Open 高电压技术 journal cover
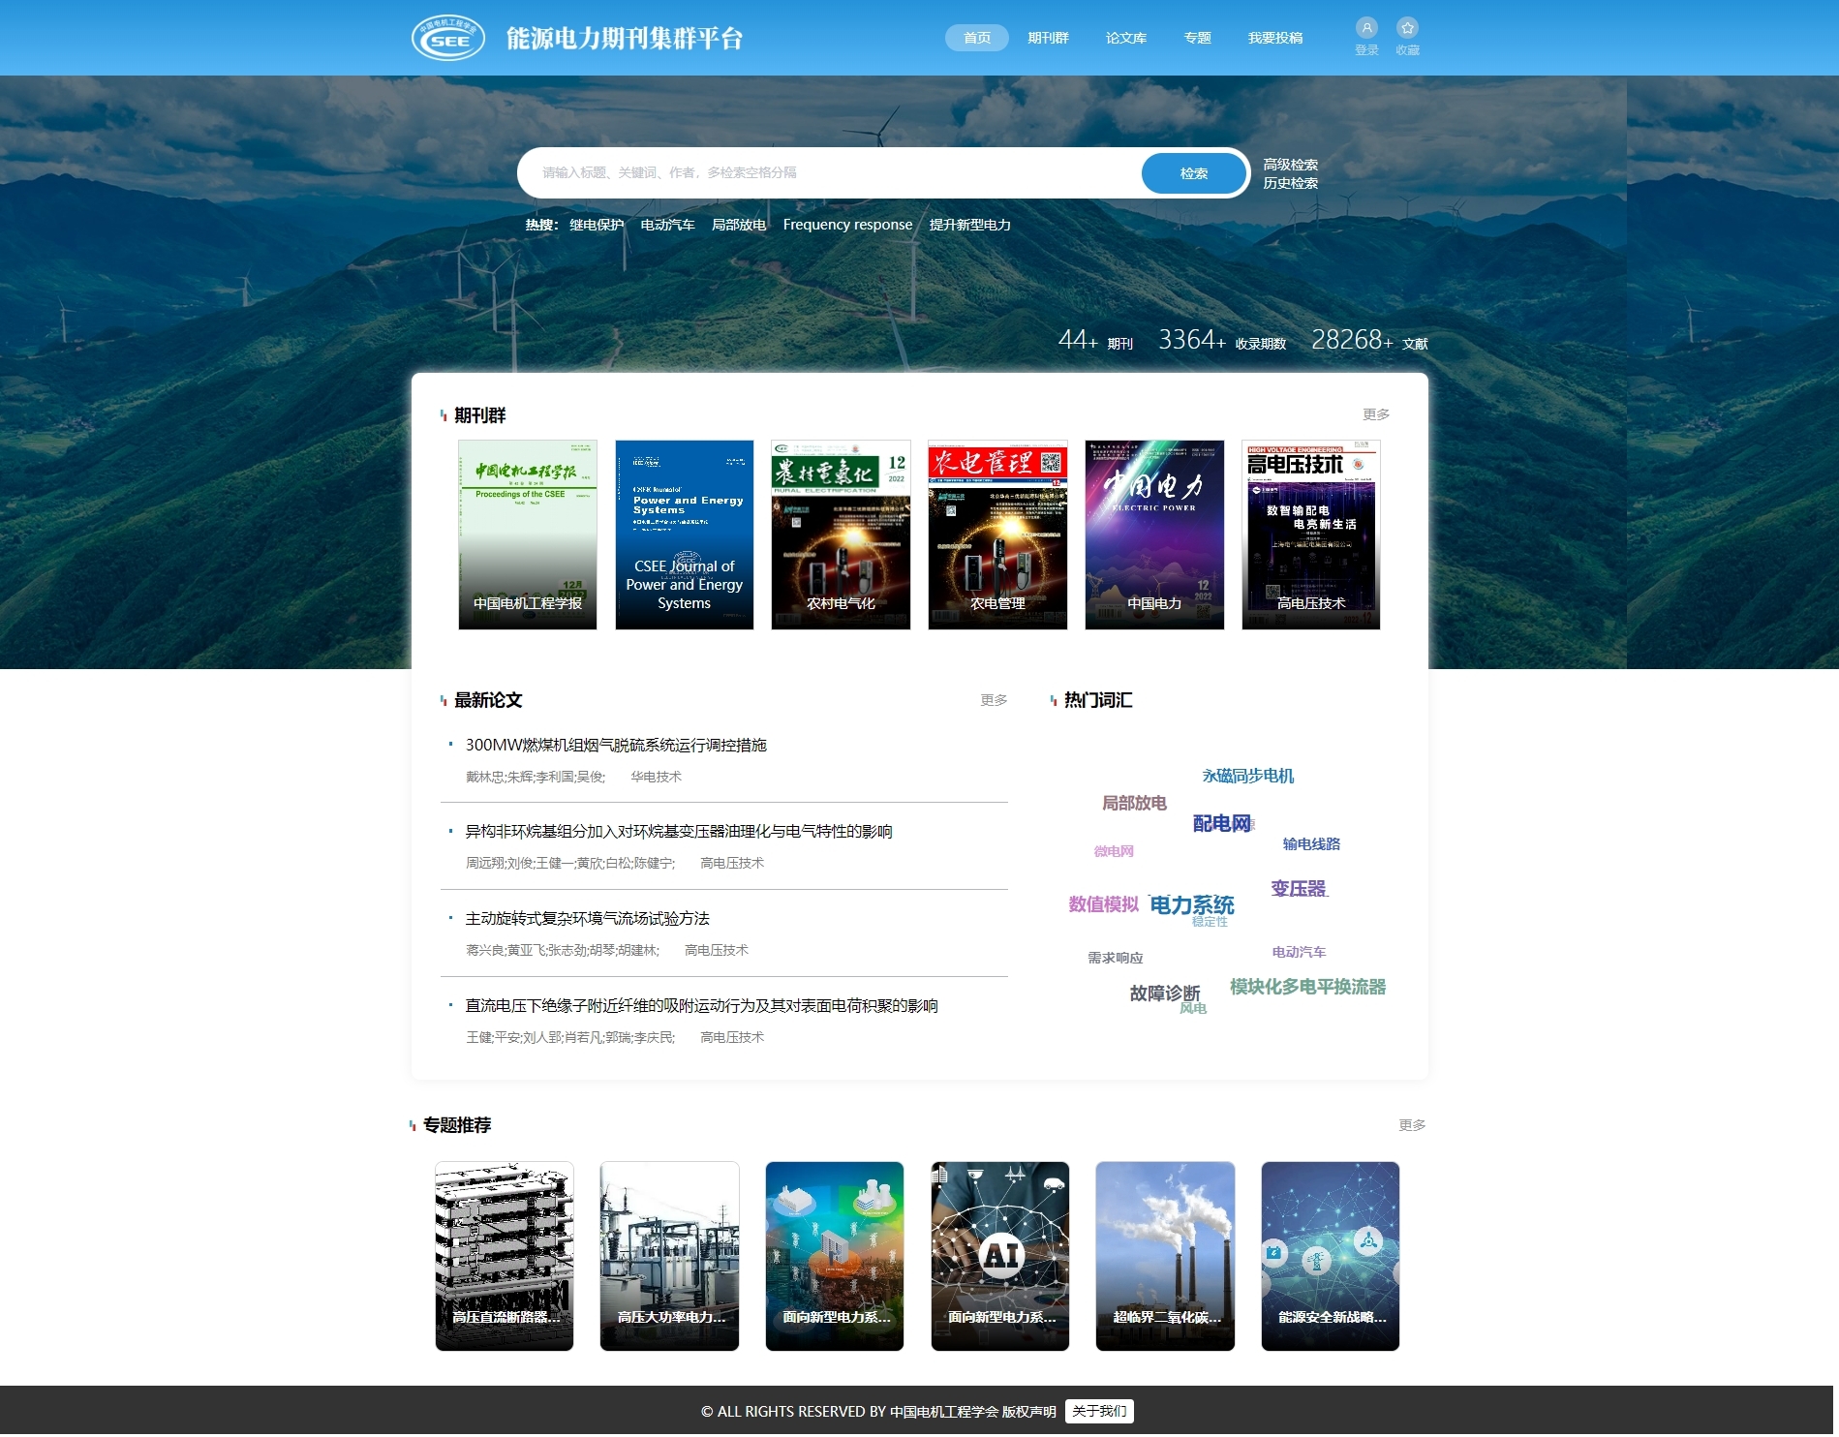The image size is (1839, 1437). (1311, 535)
